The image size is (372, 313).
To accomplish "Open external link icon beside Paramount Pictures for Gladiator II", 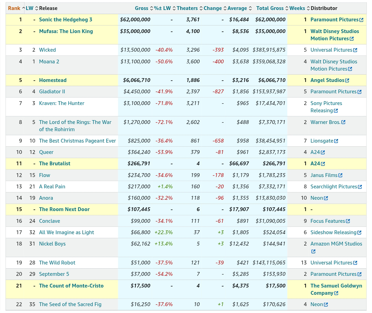I will pos(359,92).
